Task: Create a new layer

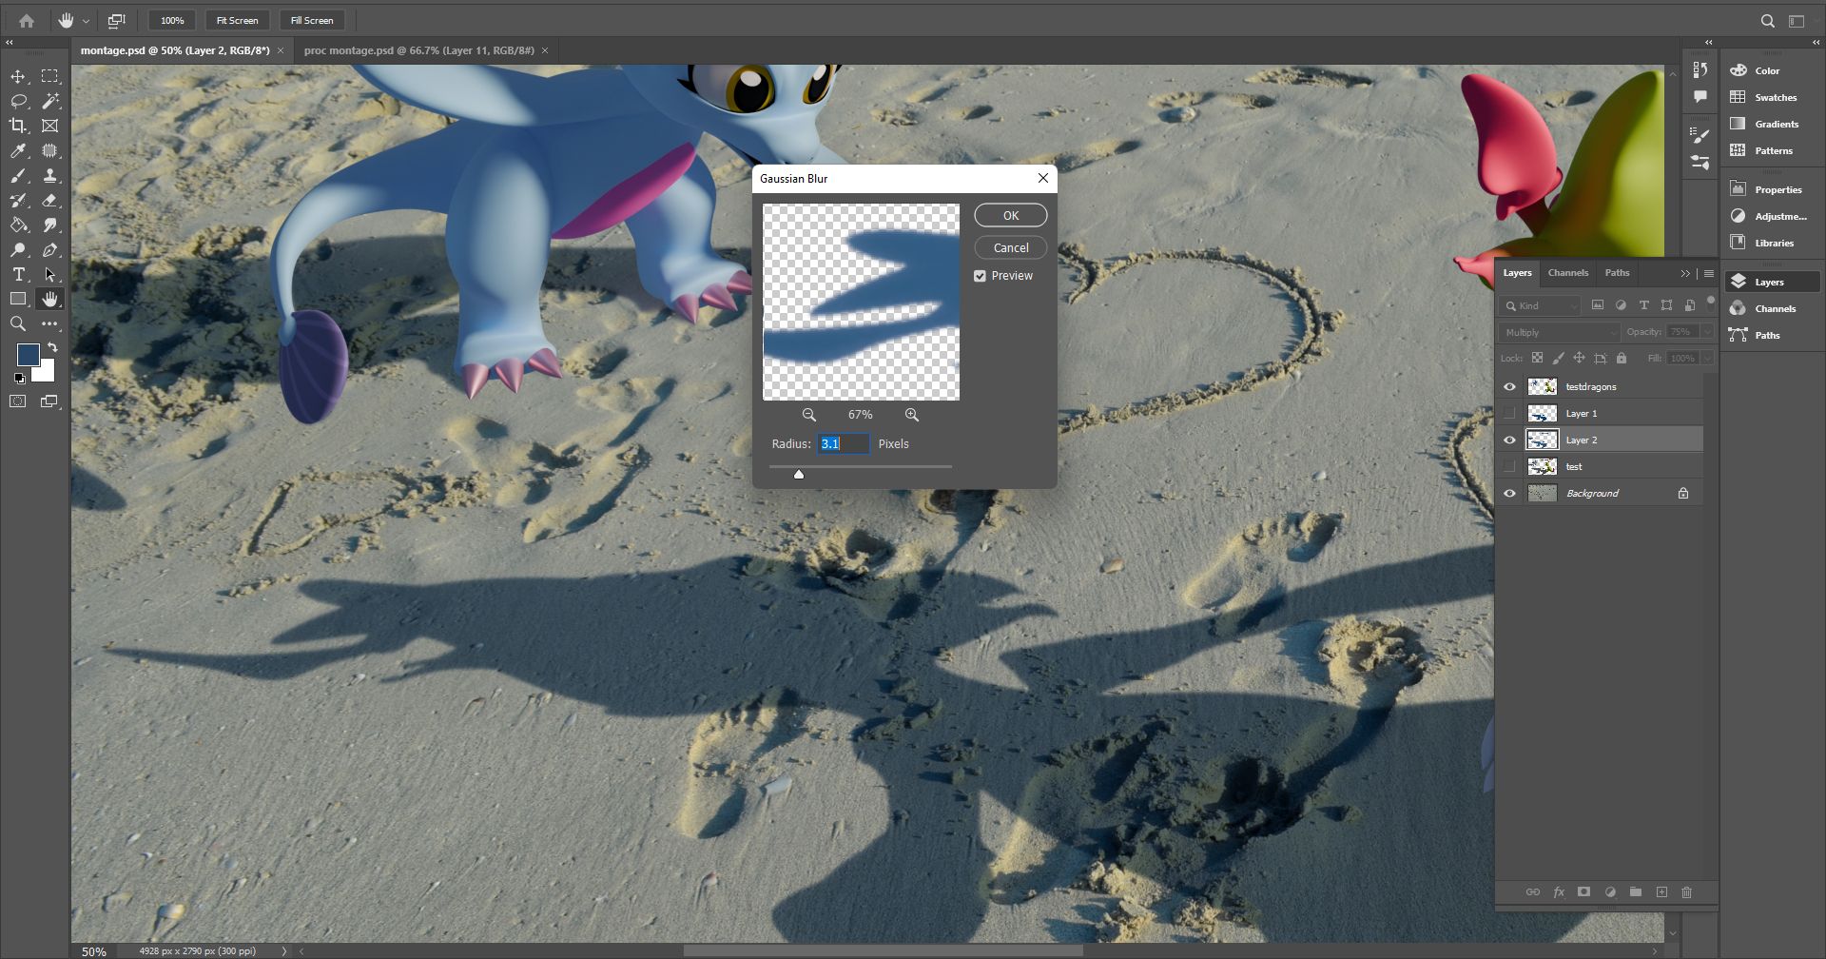Action: click(x=1661, y=892)
